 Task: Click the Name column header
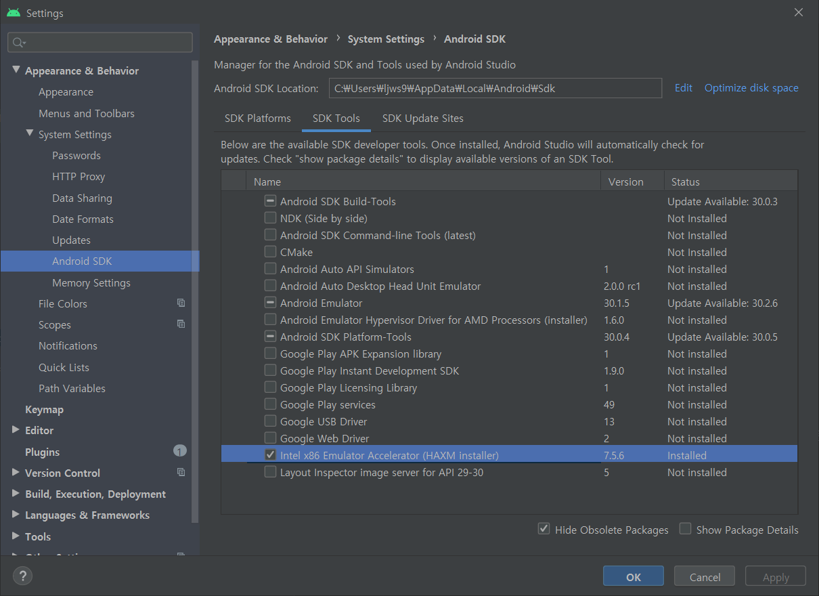[423, 182]
